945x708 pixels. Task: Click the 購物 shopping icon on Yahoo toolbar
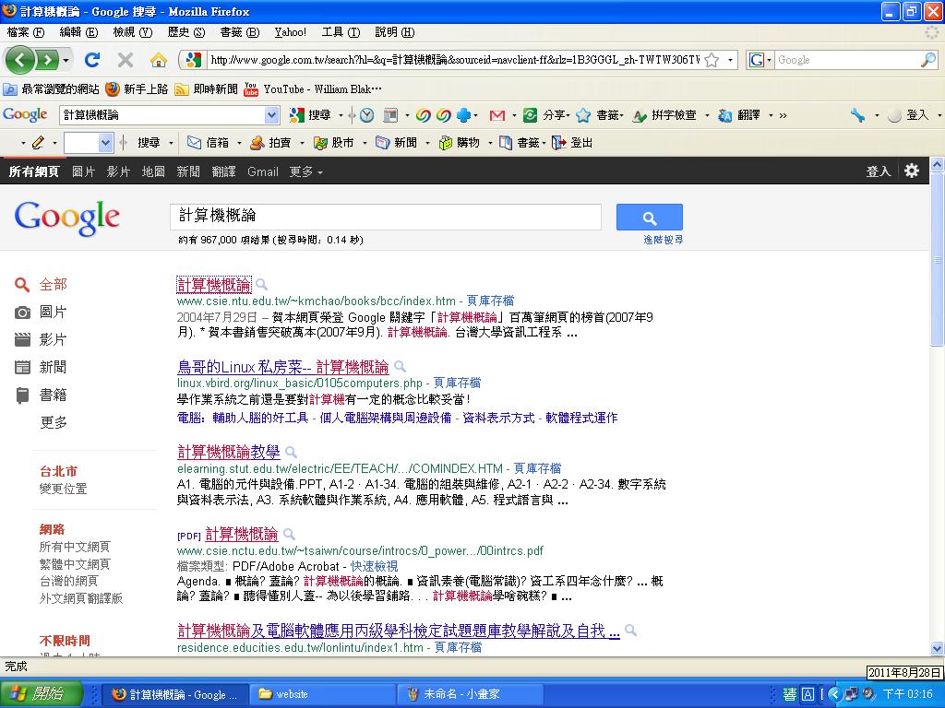click(x=446, y=143)
